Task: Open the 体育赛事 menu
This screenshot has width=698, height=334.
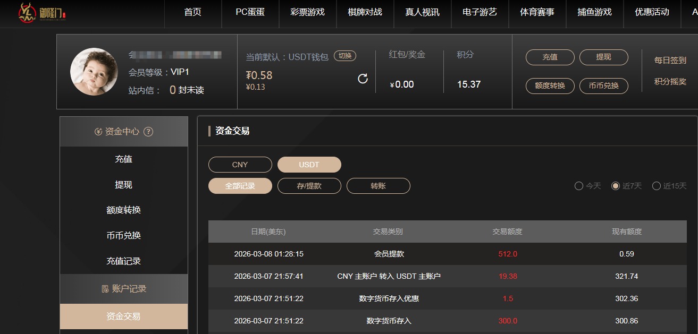Action: click(537, 14)
